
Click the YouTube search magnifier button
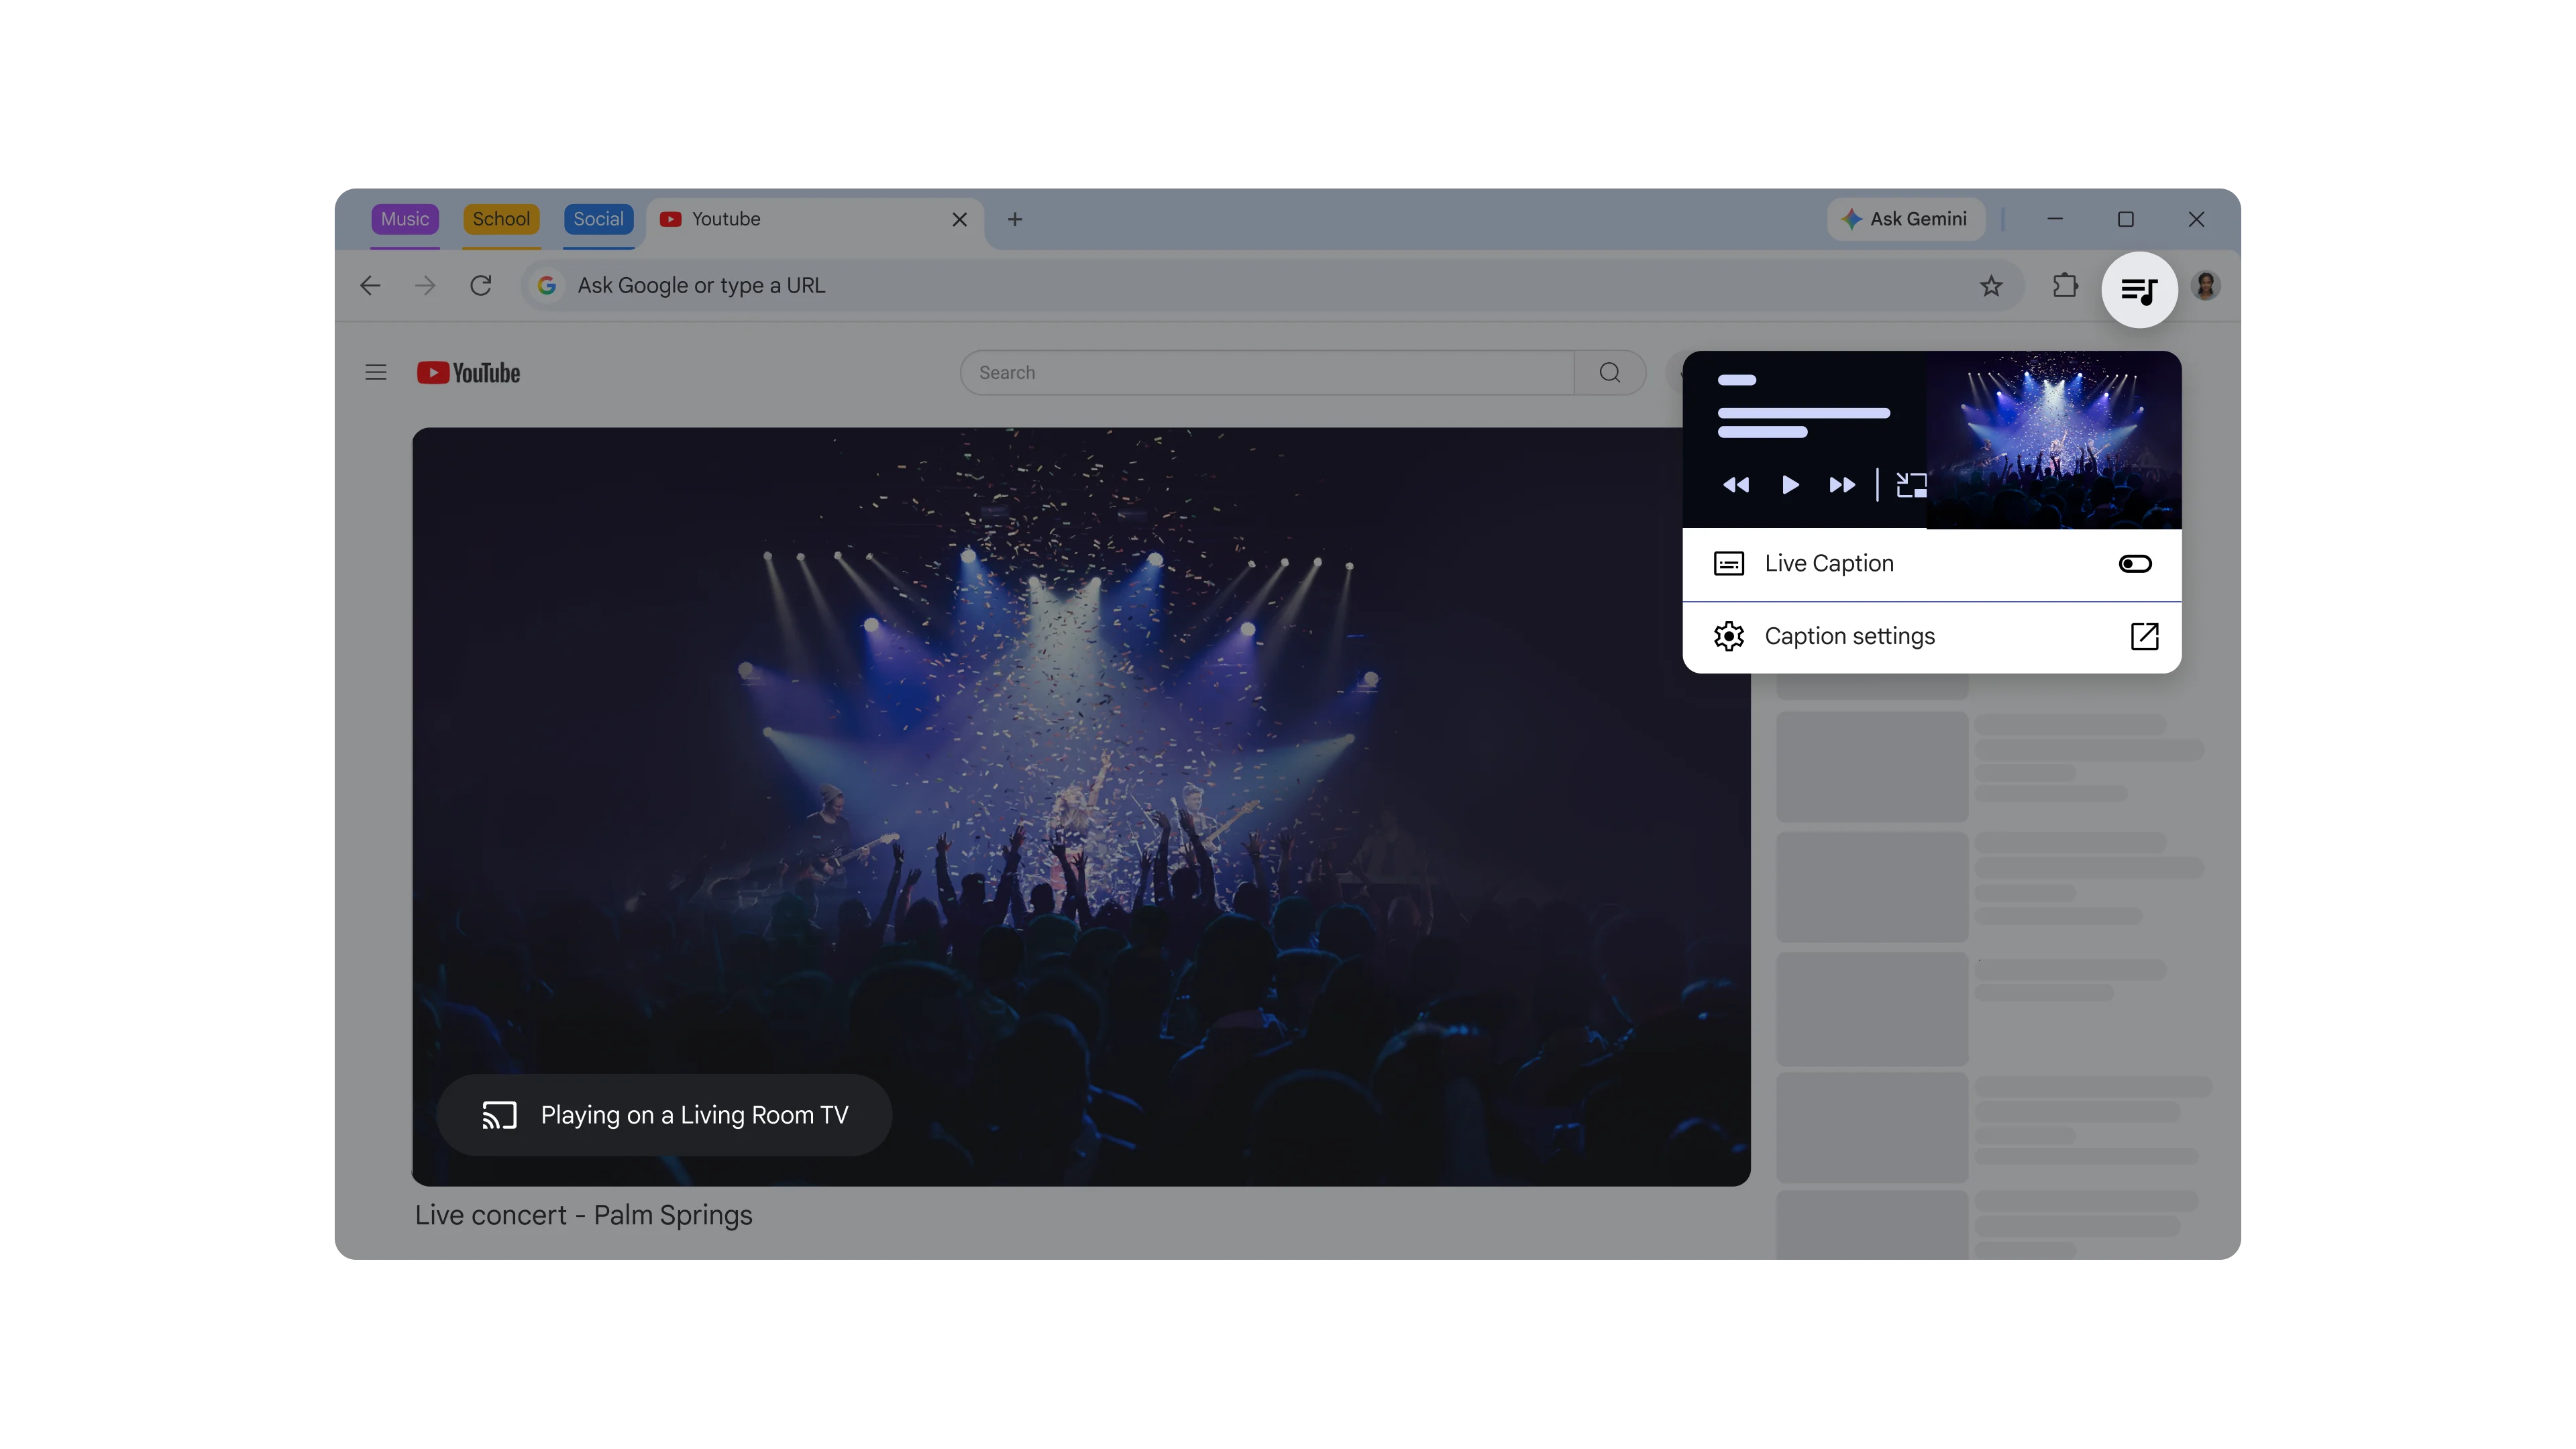click(x=1610, y=373)
